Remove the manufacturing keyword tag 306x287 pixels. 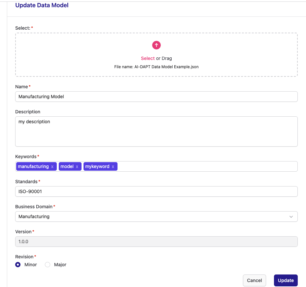pyautogui.click(x=52, y=167)
